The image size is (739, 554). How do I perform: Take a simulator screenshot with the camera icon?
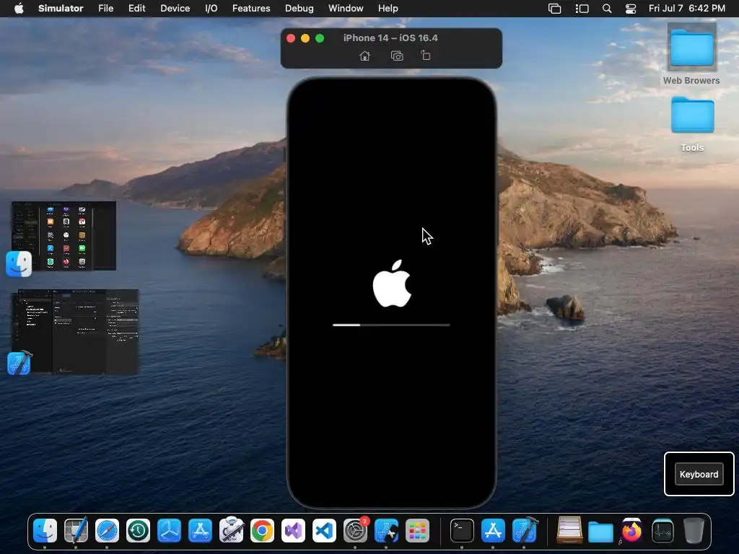click(397, 56)
